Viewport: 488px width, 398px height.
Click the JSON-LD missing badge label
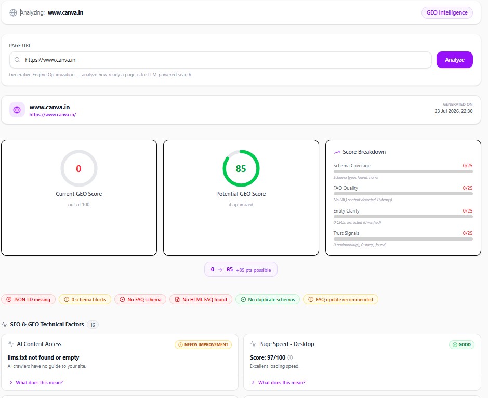coord(32,299)
